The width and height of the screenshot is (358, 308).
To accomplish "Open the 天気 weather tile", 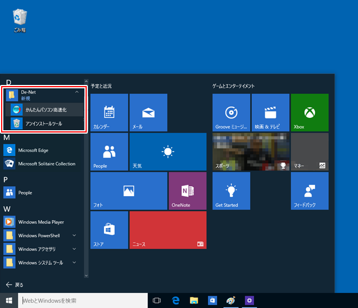I will pyautogui.click(x=168, y=151).
